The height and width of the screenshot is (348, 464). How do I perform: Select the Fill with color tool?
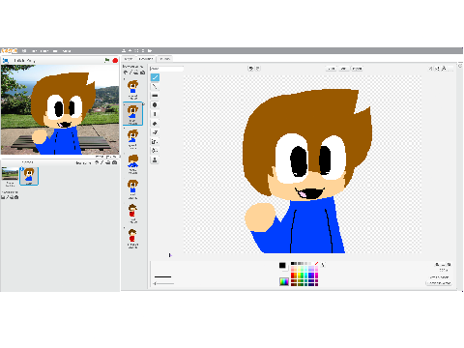point(155,124)
